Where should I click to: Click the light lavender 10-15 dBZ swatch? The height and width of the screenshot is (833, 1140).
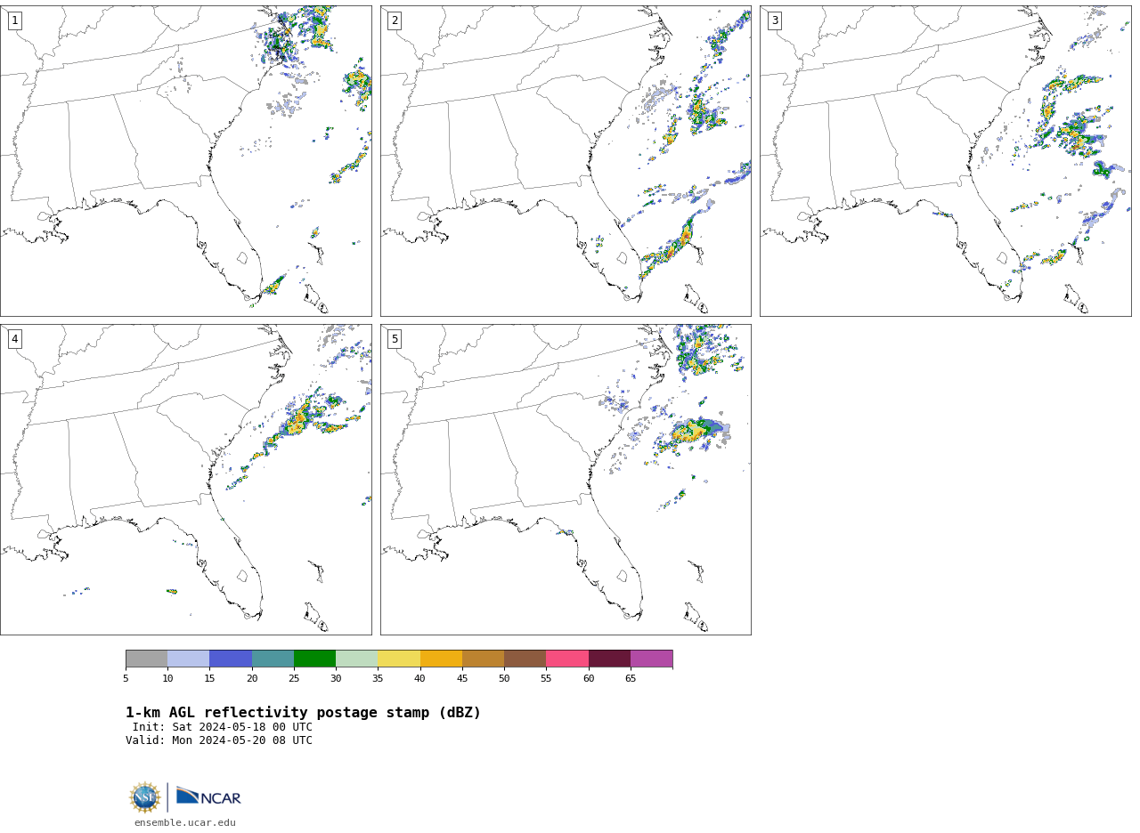point(189,659)
